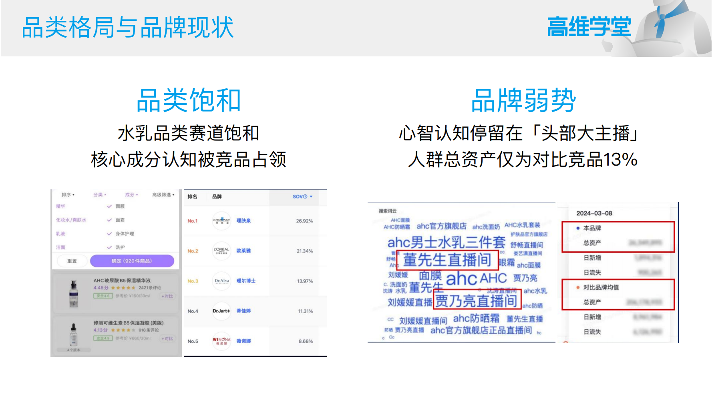Viewport: 712px width, 400px height.
Task: Click 确定 (920件商品) confirm button
Action: click(x=132, y=261)
